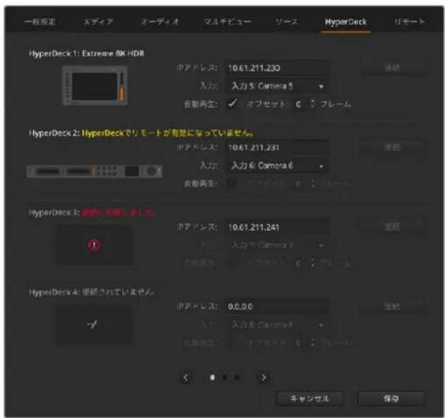Screen dimensions: 445x418
Task: Click the HyperDeck 1 offset frame stepper
Action: [312, 104]
